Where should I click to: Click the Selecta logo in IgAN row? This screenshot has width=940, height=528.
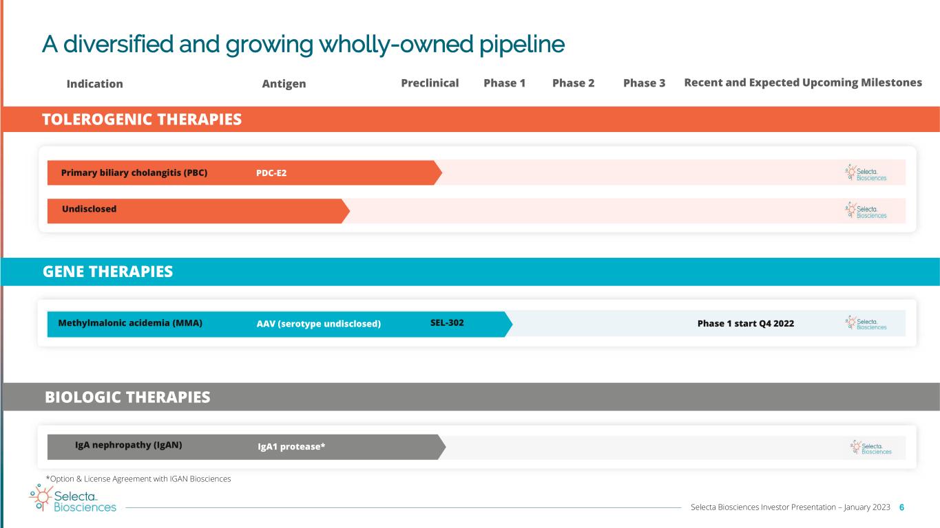(x=870, y=448)
